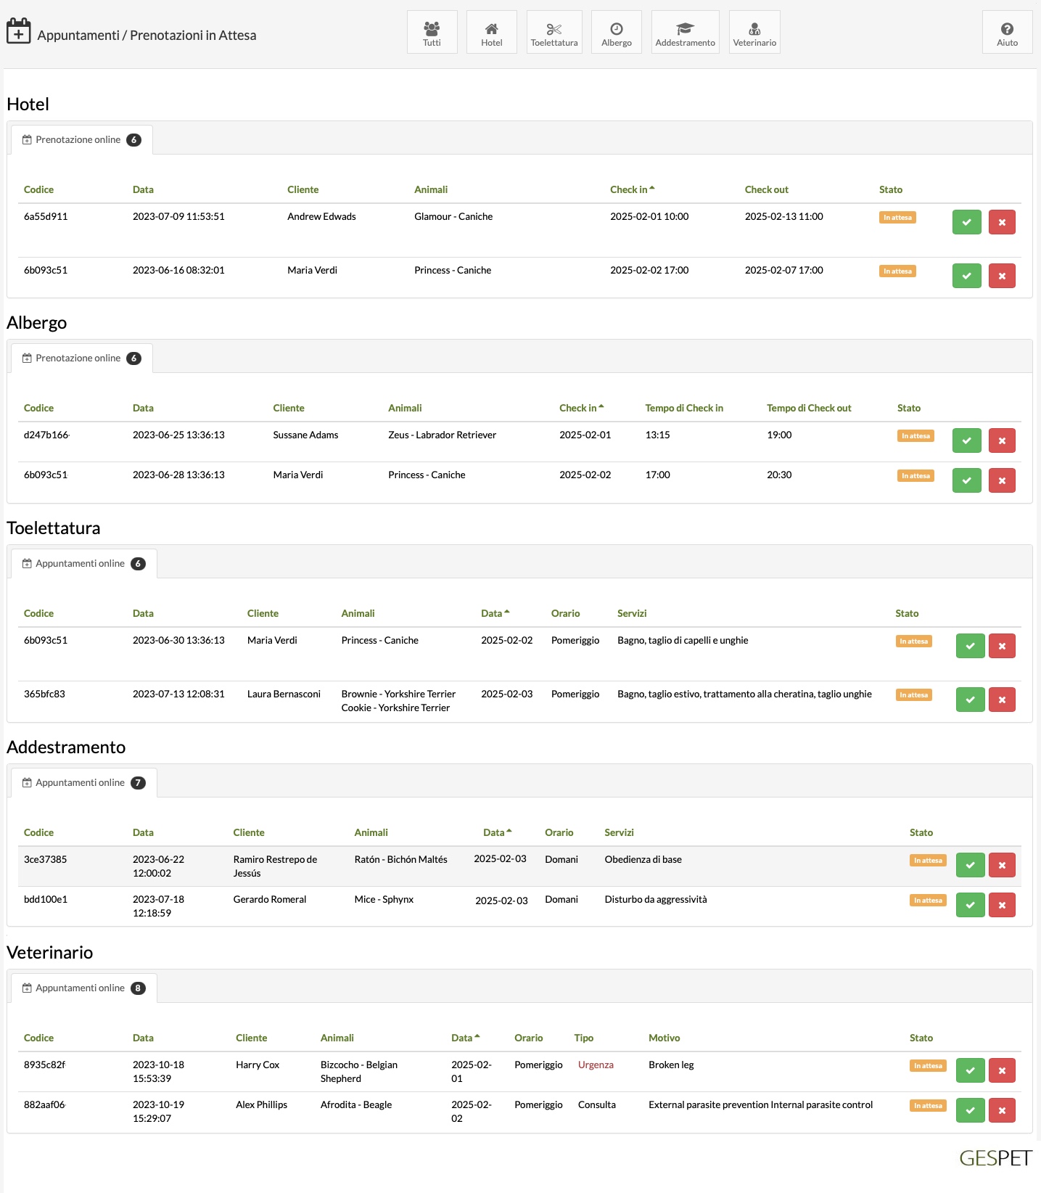Decline Gerardo Romeral training appointment

(1002, 905)
